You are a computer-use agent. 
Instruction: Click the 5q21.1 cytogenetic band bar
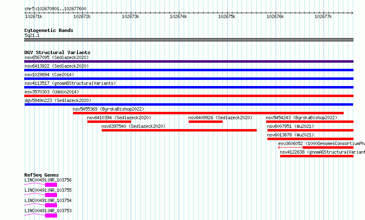pyautogui.click(x=189, y=40)
